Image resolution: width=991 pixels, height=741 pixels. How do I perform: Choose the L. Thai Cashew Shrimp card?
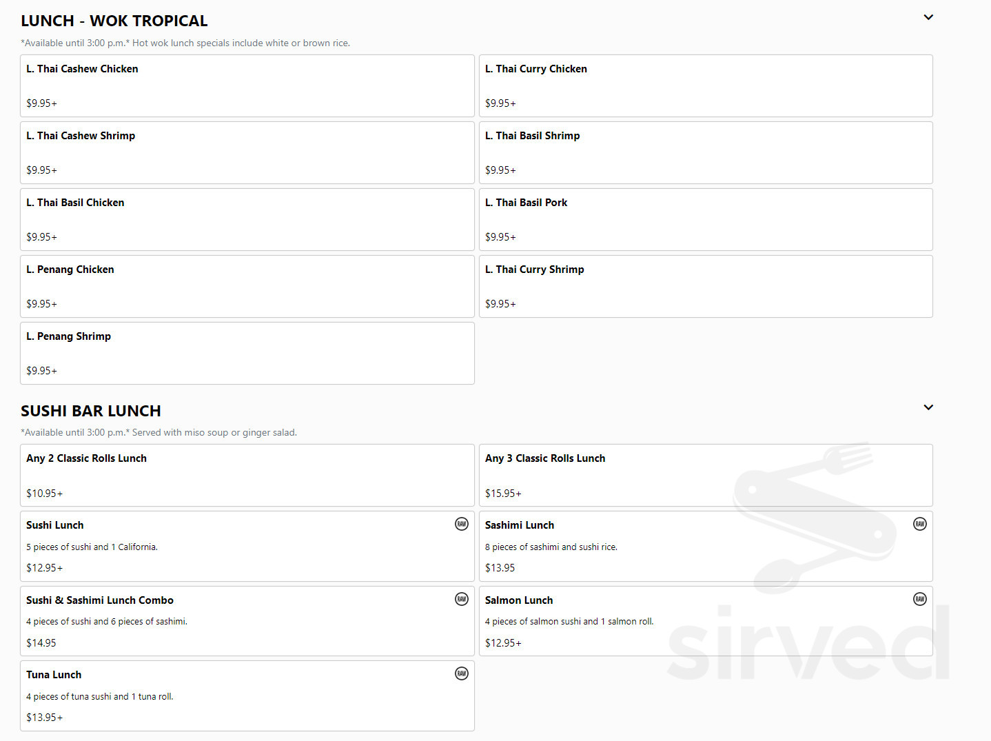(247, 153)
